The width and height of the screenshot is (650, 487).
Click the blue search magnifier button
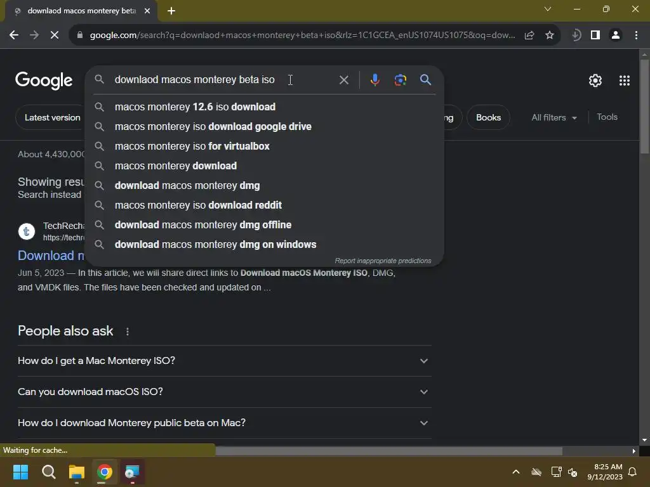click(x=425, y=79)
